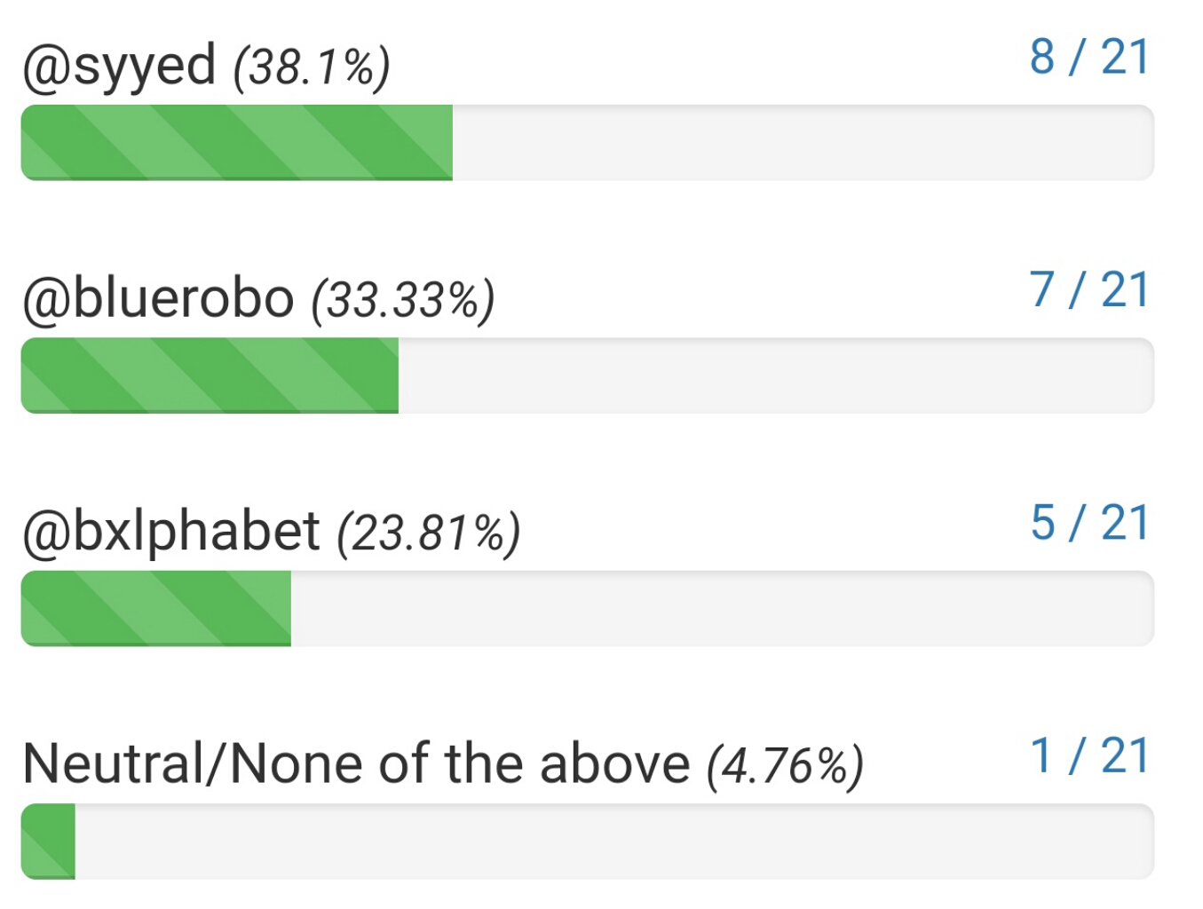This screenshot has width=1203, height=909.
Task: Click the small green bar under Neutral/None
Action: [48, 842]
